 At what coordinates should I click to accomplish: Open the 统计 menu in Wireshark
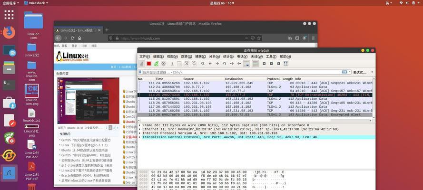click(228, 57)
